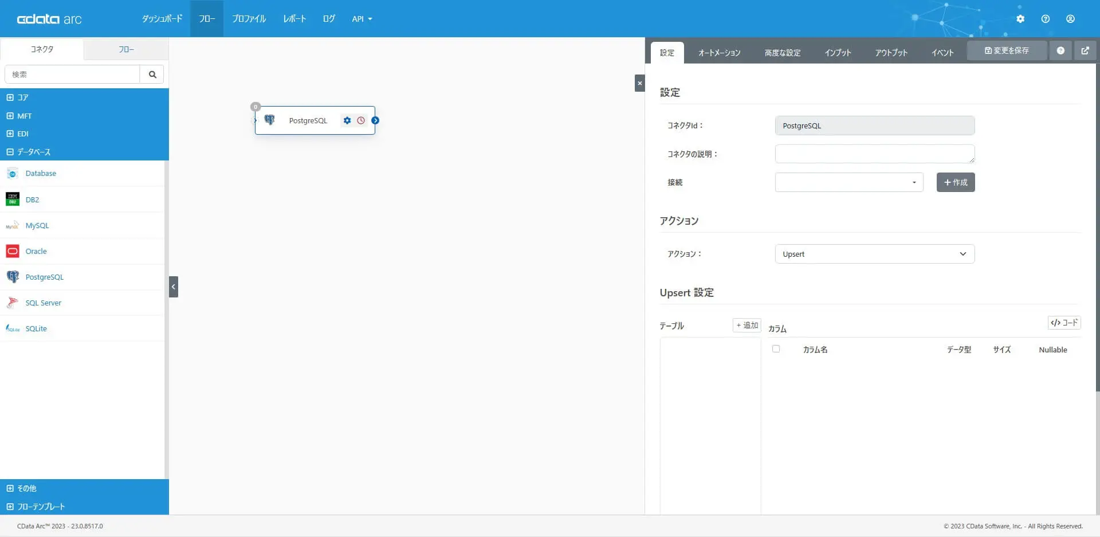Screen dimensions: 1100x537
Task: Open the API menu dropdown
Action: (362, 19)
